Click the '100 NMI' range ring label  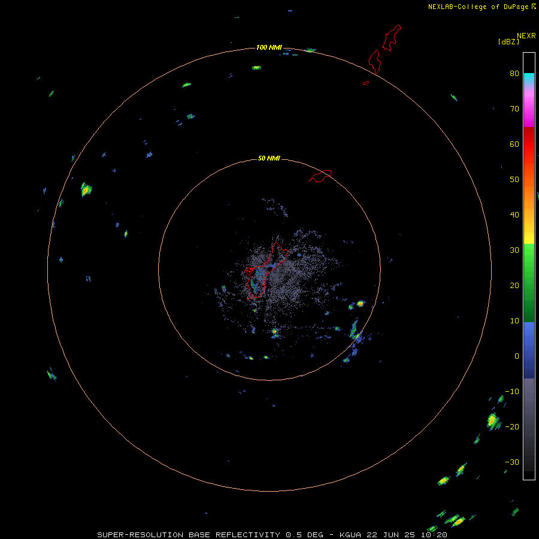269,47
